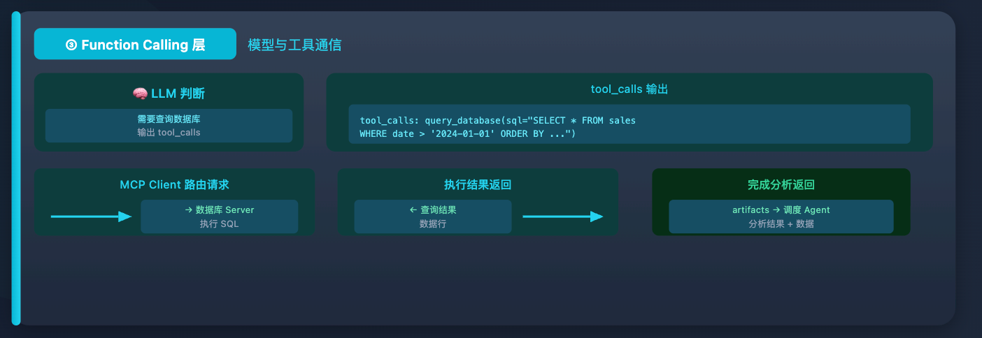Select the MCP Client 路由请求 heading
Image resolution: width=982 pixels, height=338 pixels.
(174, 185)
